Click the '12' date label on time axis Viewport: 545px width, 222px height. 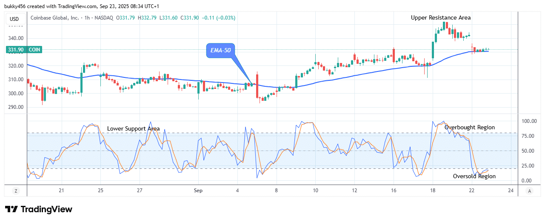(x=354, y=191)
